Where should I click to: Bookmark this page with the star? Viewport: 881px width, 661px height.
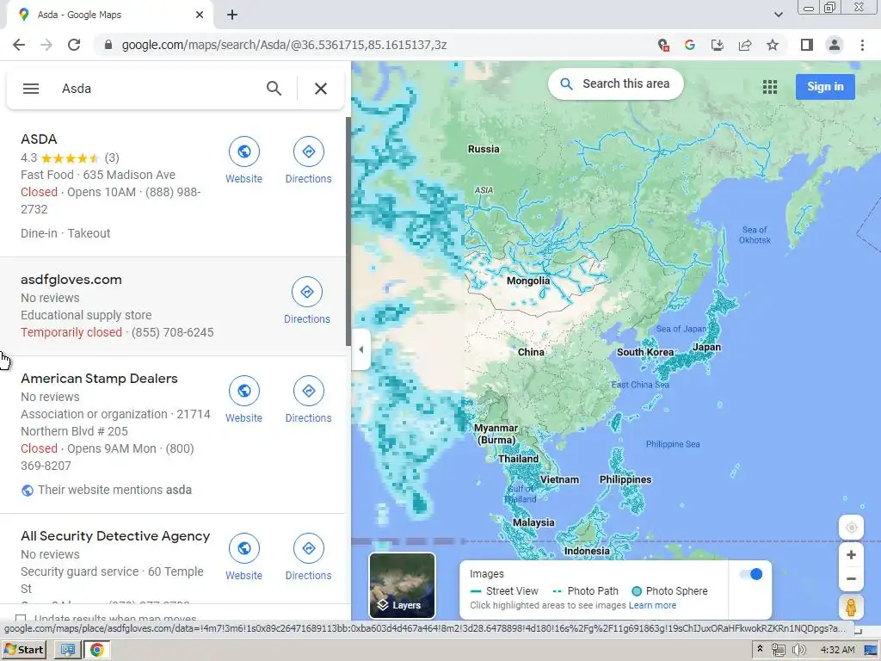[773, 45]
